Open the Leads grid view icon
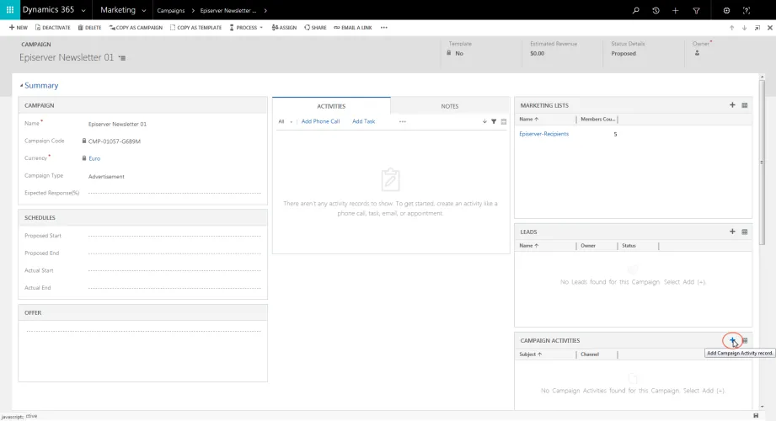 pos(744,232)
